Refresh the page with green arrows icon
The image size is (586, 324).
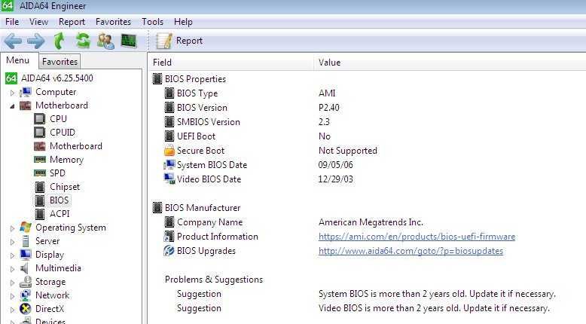(83, 41)
